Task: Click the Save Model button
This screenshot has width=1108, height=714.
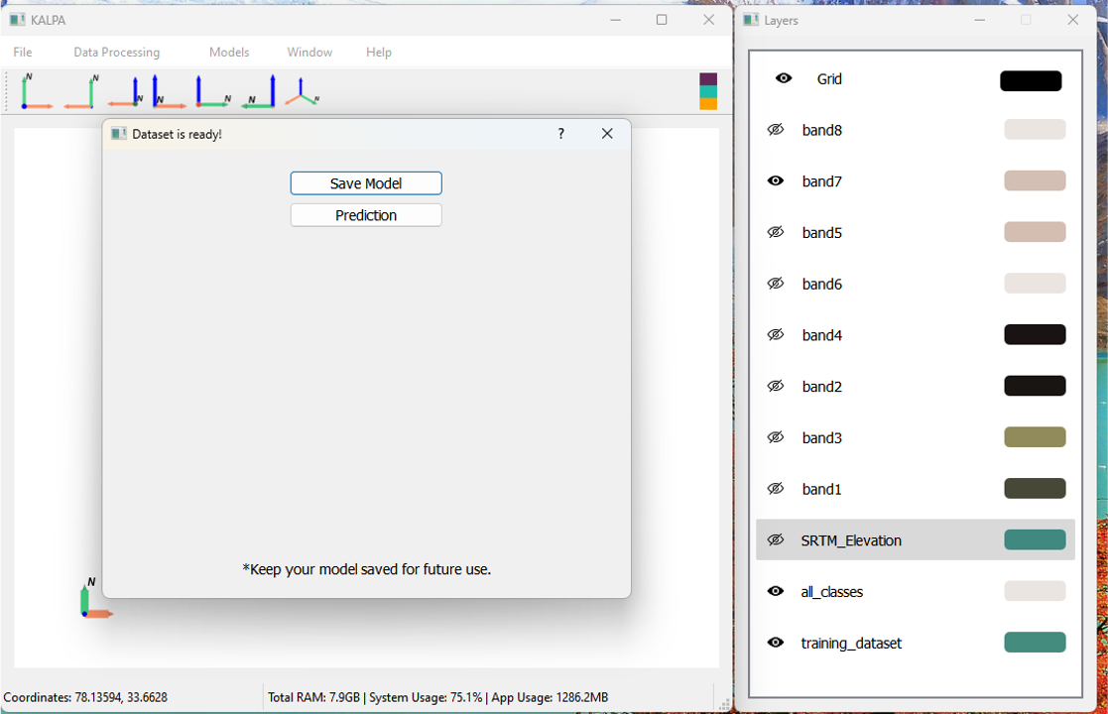Action: (x=366, y=183)
